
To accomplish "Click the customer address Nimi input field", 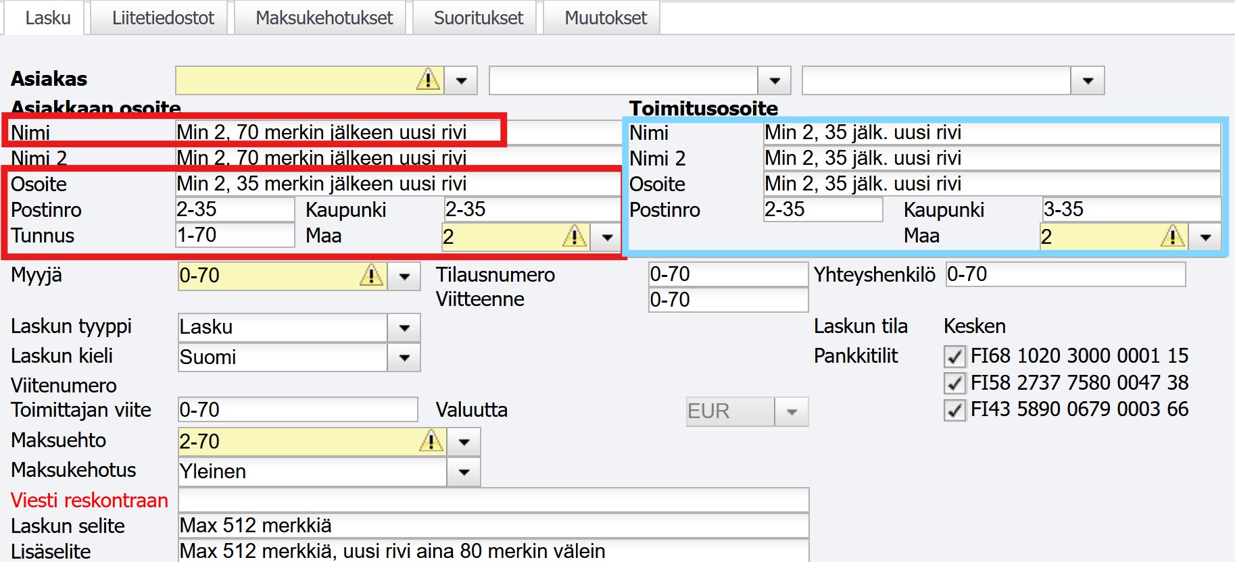I will tap(398, 132).
